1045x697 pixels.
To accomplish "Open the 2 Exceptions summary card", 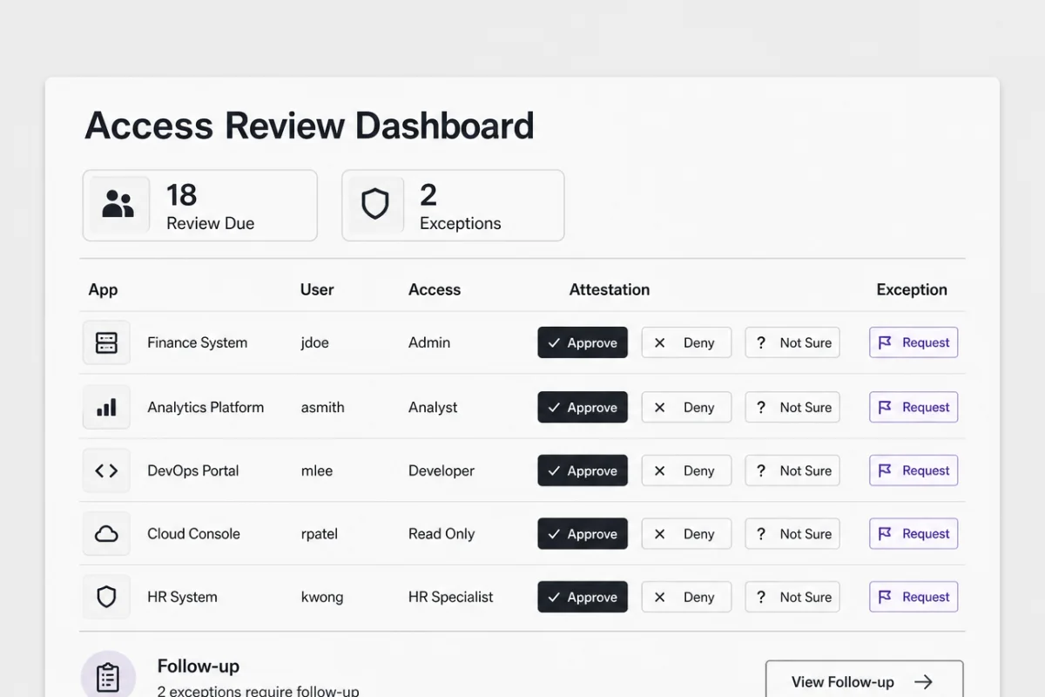I will 453,206.
